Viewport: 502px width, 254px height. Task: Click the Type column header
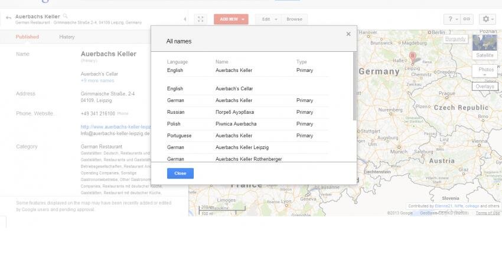(x=301, y=62)
